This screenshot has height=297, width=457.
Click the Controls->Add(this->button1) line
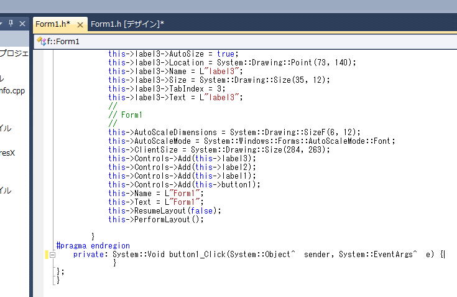pos(184,184)
